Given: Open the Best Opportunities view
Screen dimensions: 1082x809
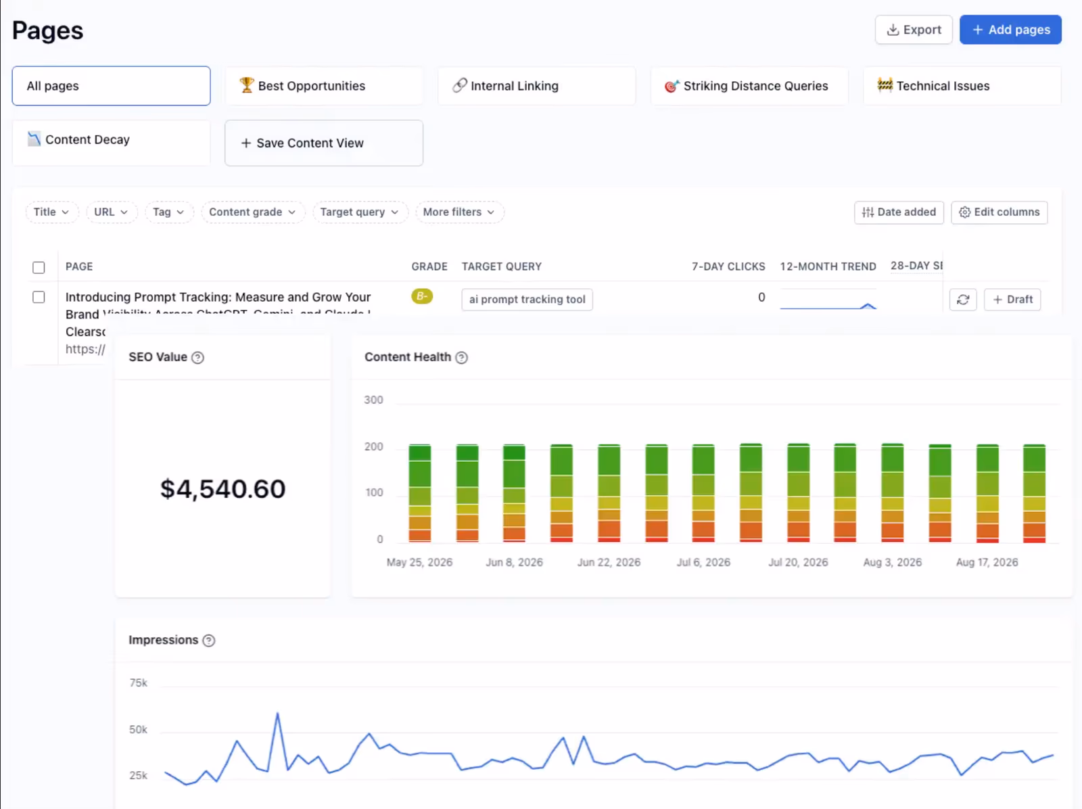Looking at the screenshot, I should coord(324,86).
